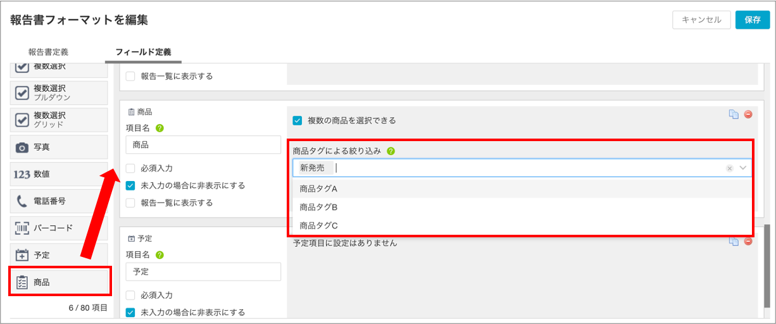Click the 保存 button
Image resolution: width=776 pixels, height=324 pixels.
[x=753, y=20]
